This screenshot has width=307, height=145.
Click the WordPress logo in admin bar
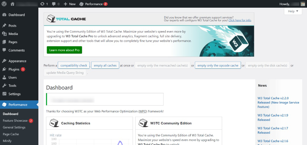(4, 4)
